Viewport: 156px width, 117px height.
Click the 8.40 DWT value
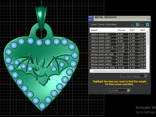(132, 51)
